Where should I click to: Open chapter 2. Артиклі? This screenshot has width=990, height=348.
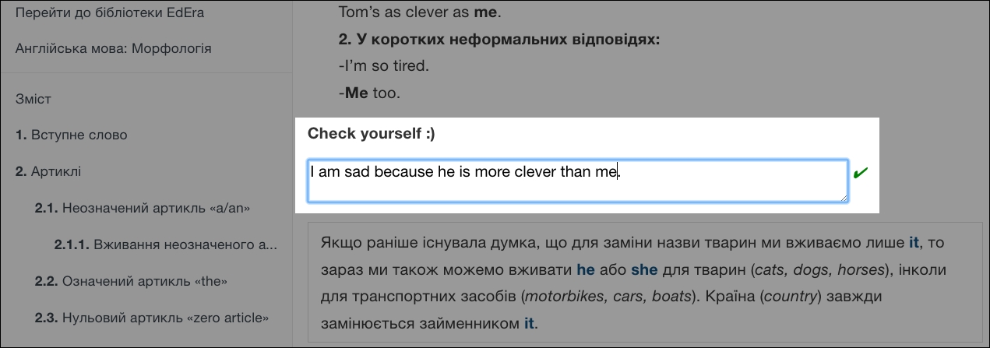coord(48,170)
